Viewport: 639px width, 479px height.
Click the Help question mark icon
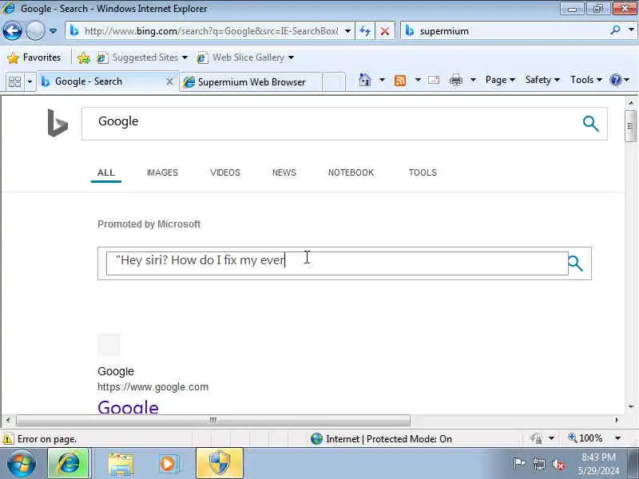click(616, 80)
